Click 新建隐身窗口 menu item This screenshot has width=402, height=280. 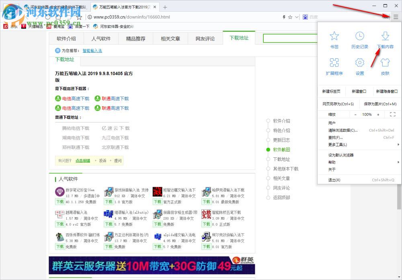coord(386,91)
